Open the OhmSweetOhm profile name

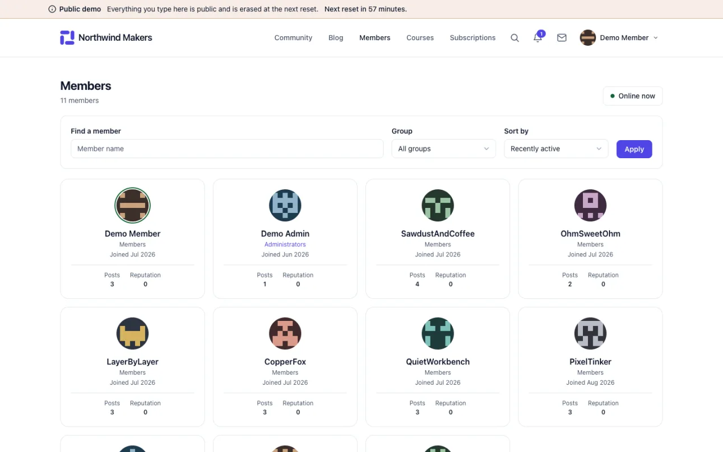(x=590, y=233)
